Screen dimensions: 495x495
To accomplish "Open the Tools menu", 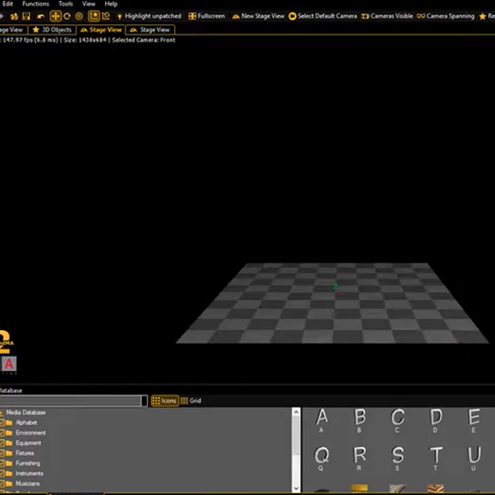I will point(66,4).
